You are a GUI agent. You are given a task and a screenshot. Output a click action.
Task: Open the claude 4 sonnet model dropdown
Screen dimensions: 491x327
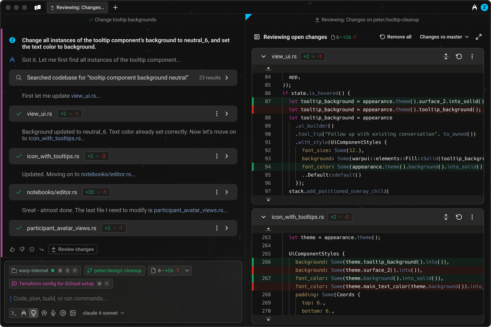point(103,313)
